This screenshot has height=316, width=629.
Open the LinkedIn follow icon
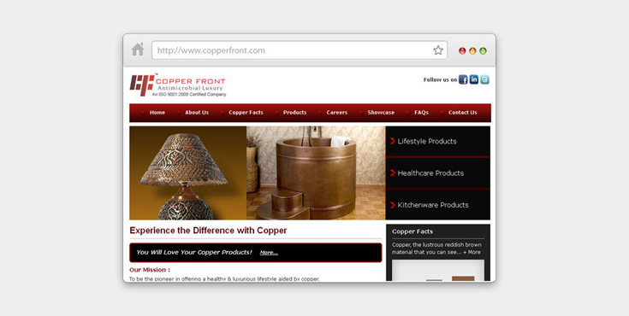tap(474, 79)
